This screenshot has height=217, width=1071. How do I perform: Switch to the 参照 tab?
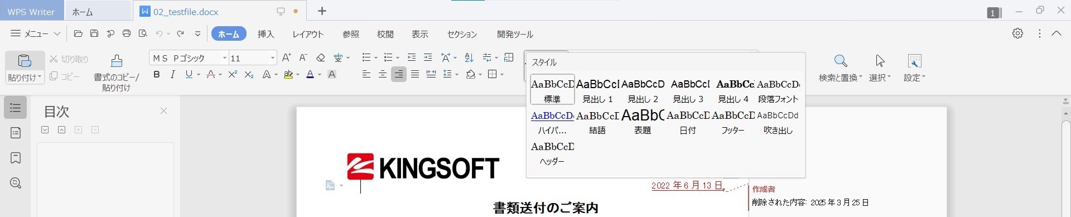click(351, 34)
